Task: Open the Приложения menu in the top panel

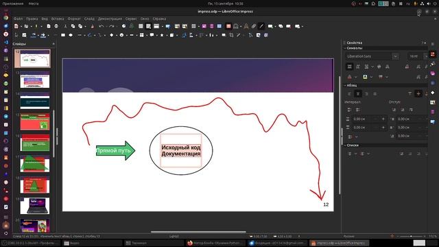Action: (13, 3)
